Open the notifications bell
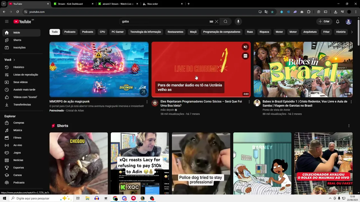Screen dimensions: 360x202 tap(337, 22)
